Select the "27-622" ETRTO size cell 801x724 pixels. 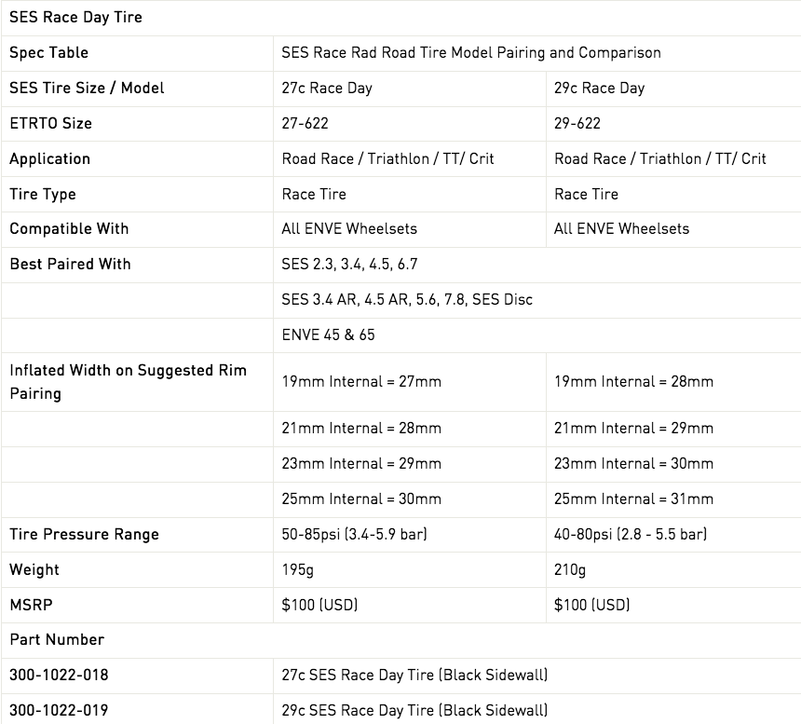pos(305,123)
